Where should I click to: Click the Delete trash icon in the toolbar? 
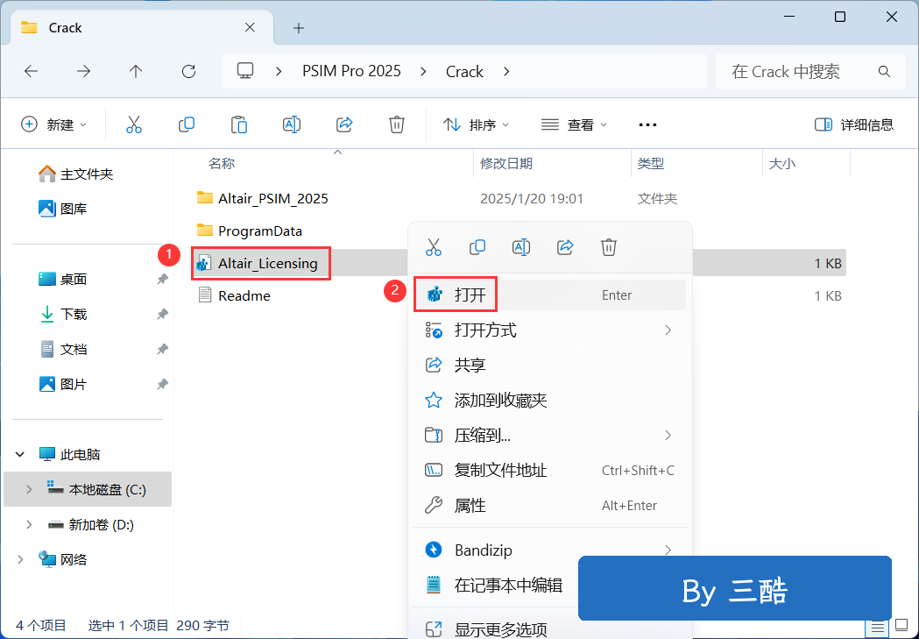397,124
